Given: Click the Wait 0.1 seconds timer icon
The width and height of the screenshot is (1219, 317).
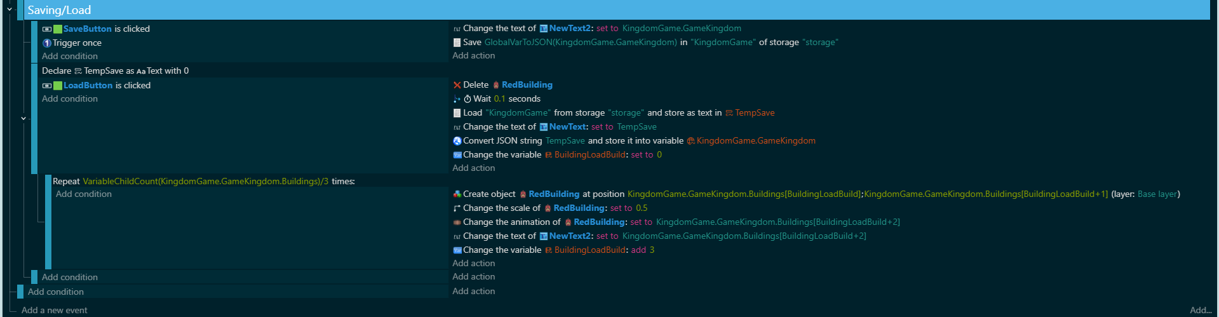Looking at the screenshot, I should (468, 99).
